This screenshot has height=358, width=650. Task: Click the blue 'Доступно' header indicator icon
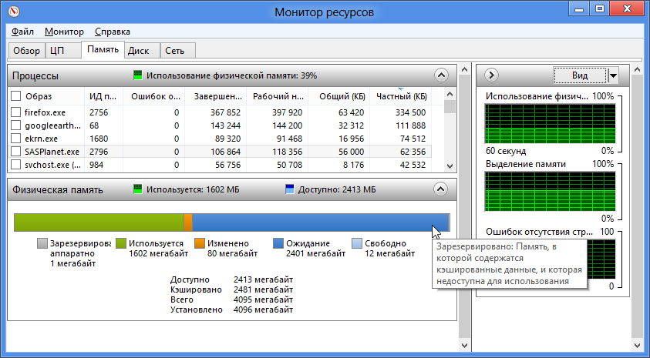click(289, 189)
